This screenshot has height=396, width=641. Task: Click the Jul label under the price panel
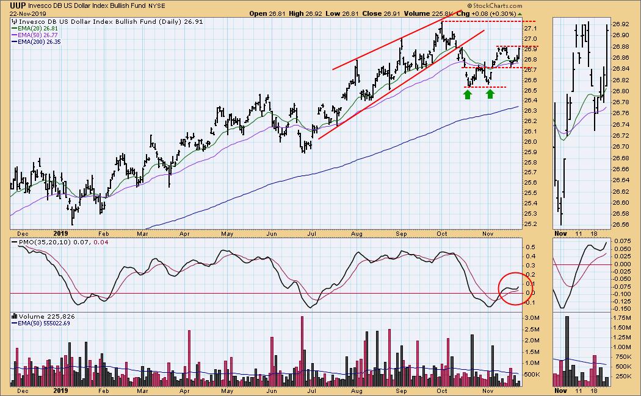tap(312, 234)
